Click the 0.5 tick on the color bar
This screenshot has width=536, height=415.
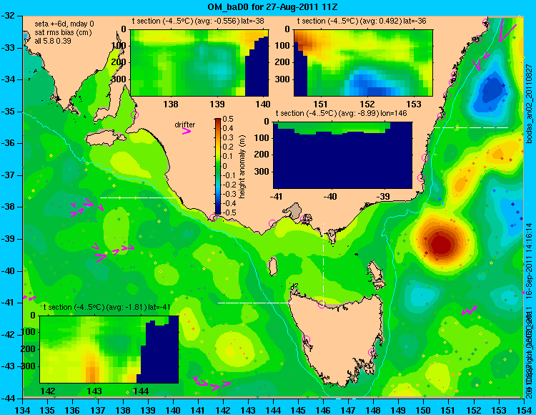click(228, 119)
